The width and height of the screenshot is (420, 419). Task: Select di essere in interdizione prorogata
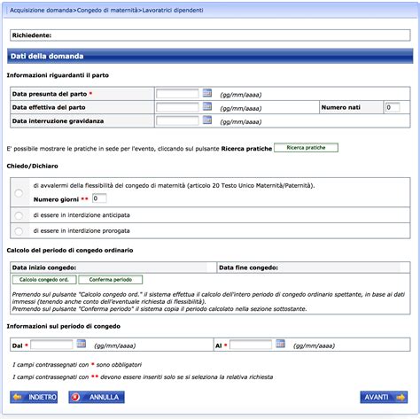point(19,231)
